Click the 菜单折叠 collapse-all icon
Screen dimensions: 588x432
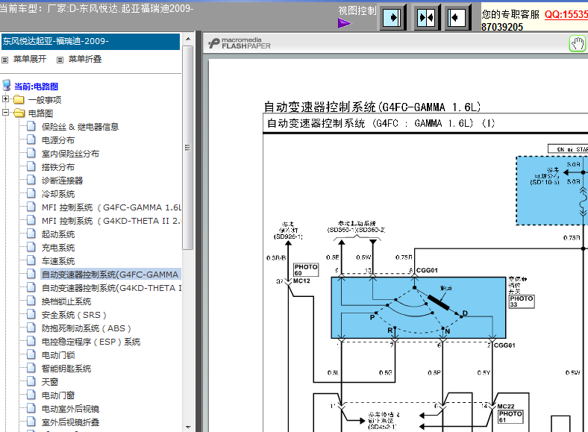coord(60,60)
